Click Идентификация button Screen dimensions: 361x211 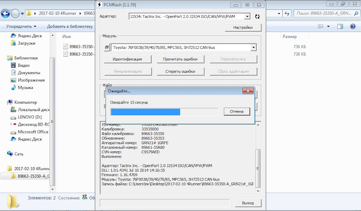(x=127, y=59)
